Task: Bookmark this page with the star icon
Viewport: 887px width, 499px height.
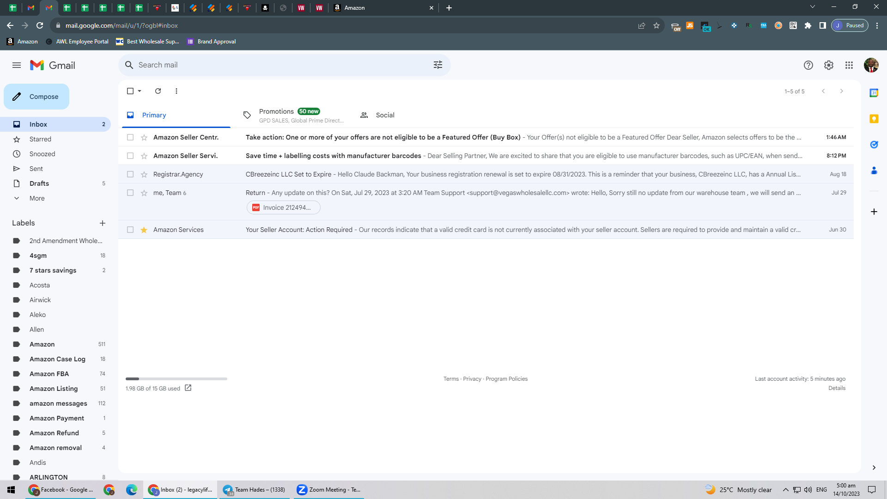Action: click(656, 25)
